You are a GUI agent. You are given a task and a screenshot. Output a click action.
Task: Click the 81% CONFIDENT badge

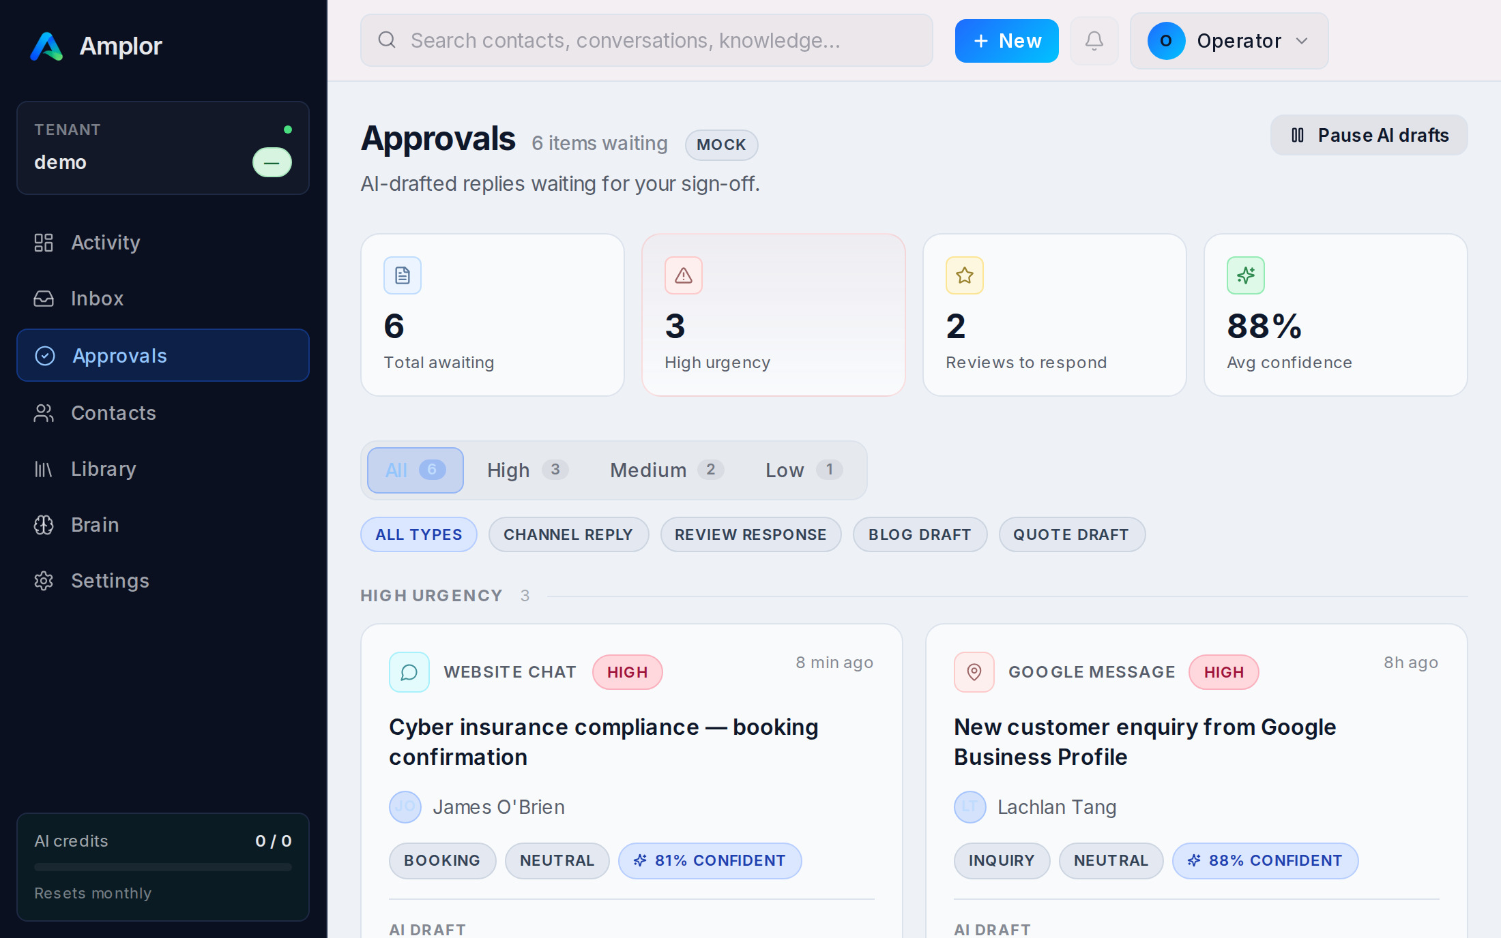pos(710,860)
